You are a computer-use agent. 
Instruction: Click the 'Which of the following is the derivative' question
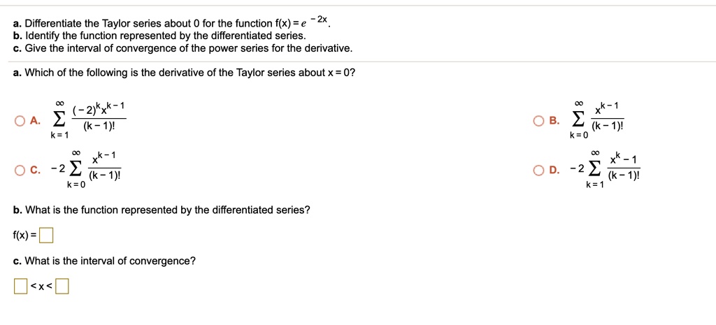(185, 73)
